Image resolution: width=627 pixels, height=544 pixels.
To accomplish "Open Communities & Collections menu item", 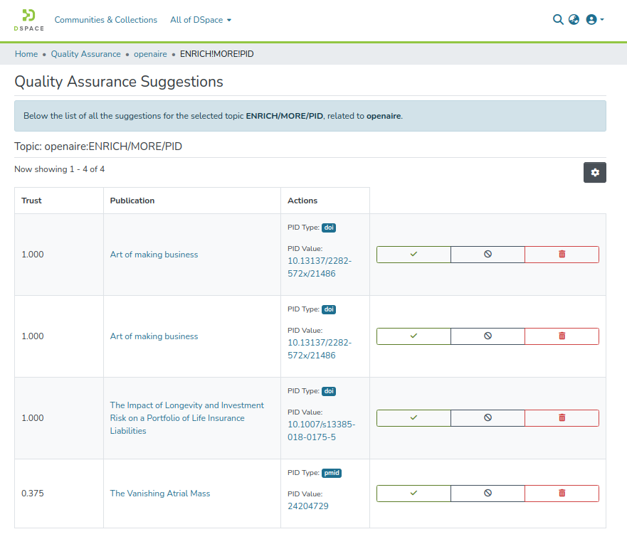I will (x=106, y=20).
